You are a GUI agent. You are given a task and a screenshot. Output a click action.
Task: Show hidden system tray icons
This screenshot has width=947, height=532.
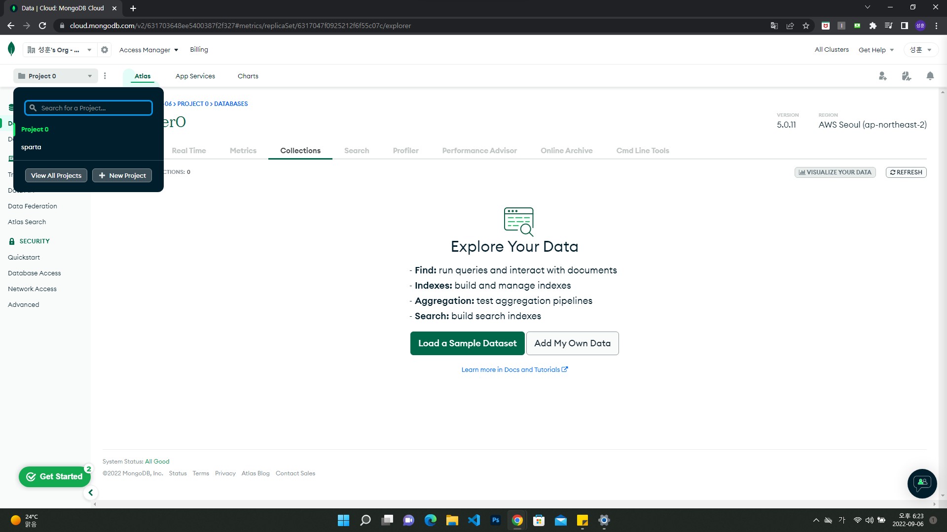816,520
